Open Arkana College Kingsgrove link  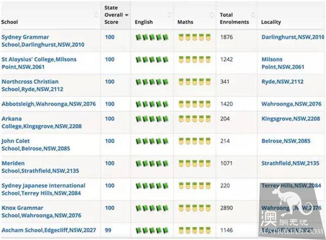point(42,123)
